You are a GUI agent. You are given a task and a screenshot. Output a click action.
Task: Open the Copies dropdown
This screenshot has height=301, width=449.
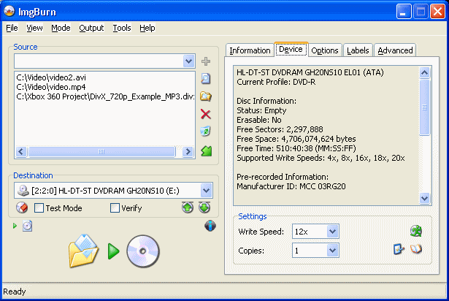[x=332, y=251]
